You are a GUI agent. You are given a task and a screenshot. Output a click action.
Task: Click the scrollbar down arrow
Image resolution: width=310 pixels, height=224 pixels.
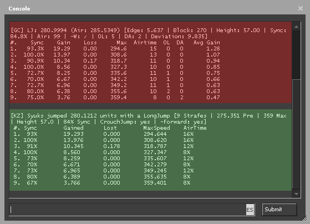(296, 194)
